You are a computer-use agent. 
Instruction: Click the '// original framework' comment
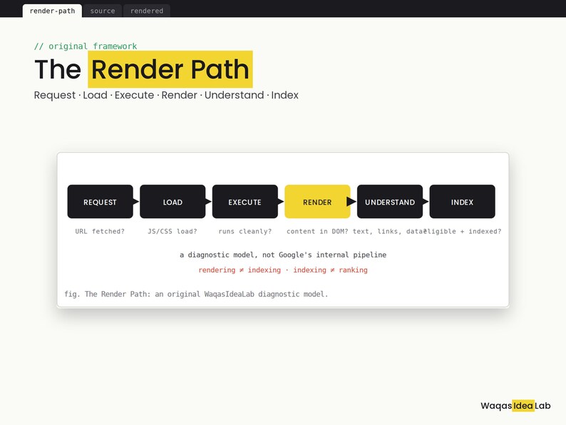pos(86,46)
